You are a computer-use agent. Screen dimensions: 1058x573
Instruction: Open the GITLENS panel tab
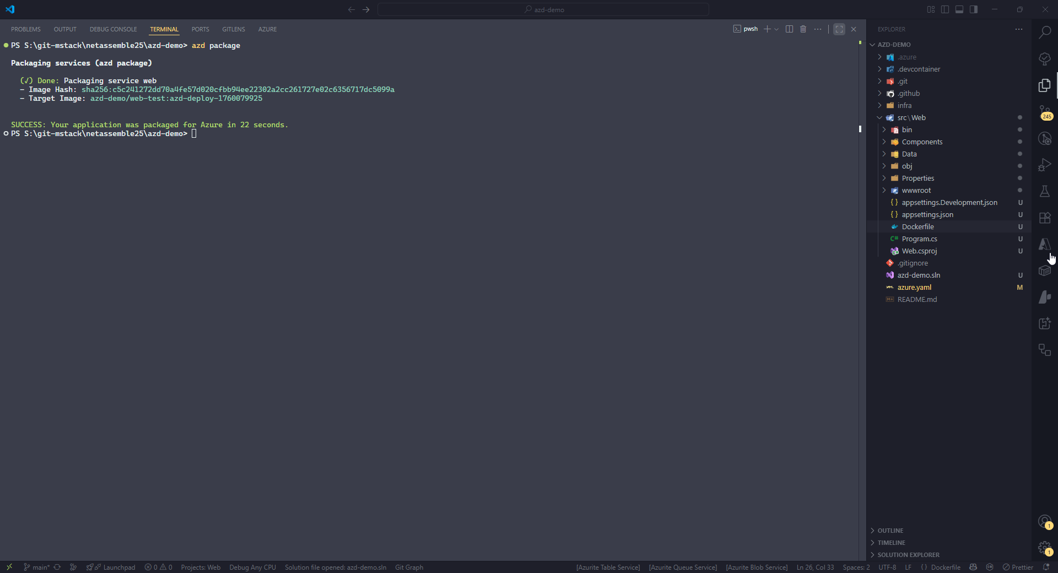point(233,29)
